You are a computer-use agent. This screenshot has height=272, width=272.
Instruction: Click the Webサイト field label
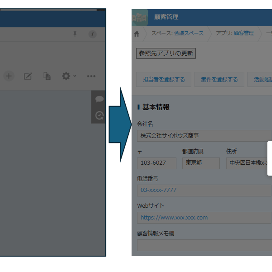(150, 206)
